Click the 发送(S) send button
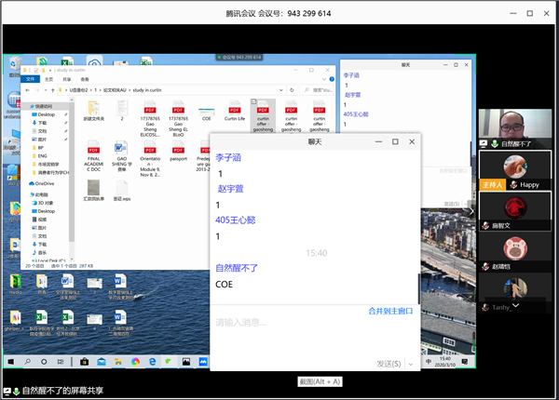This screenshot has height=400, width=559. pos(389,364)
